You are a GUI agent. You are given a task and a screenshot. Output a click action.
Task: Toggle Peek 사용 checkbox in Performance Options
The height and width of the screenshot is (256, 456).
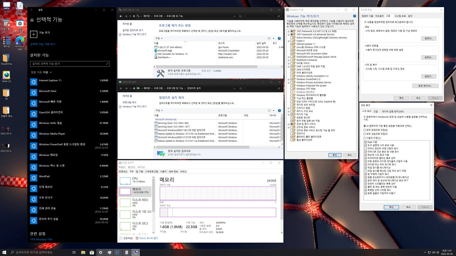pyautogui.click(x=366, y=142)
